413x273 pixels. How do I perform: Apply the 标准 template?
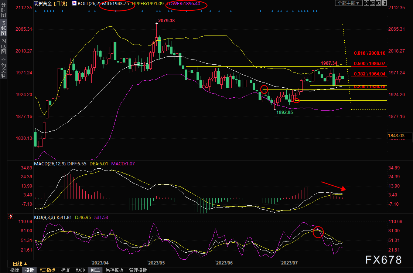click(x=65, y=270)
